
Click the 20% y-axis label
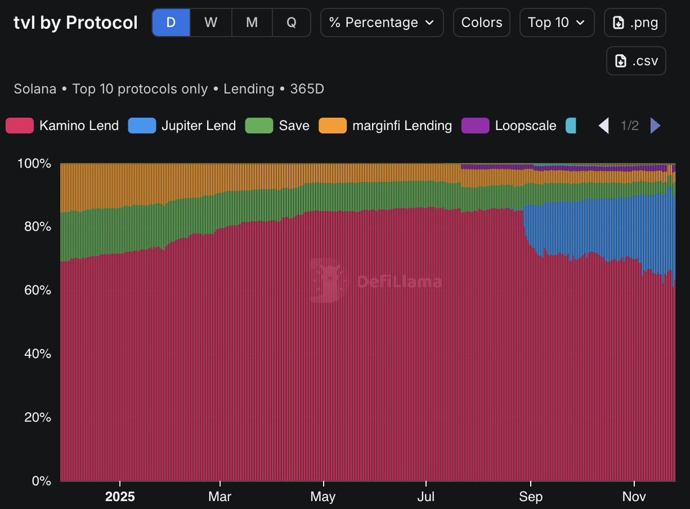point(39,417)
